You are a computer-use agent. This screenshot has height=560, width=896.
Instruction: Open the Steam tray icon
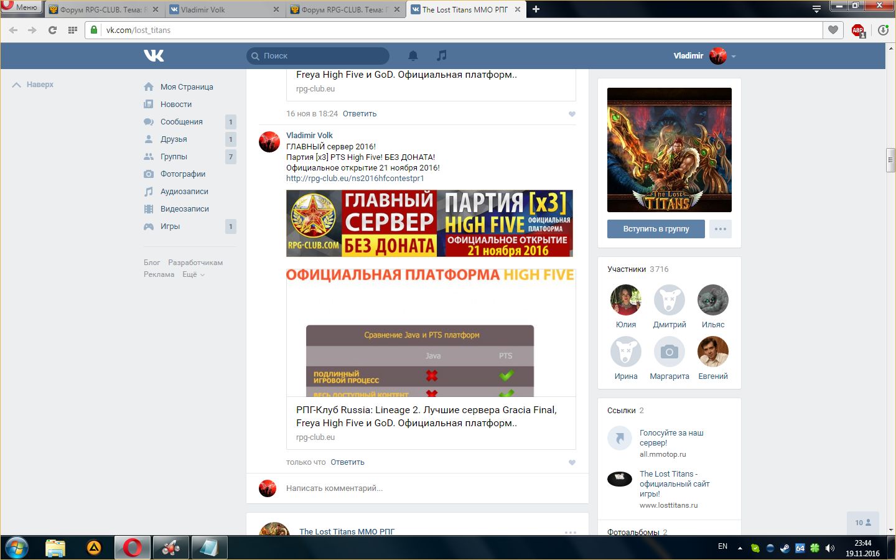(785, 548)
